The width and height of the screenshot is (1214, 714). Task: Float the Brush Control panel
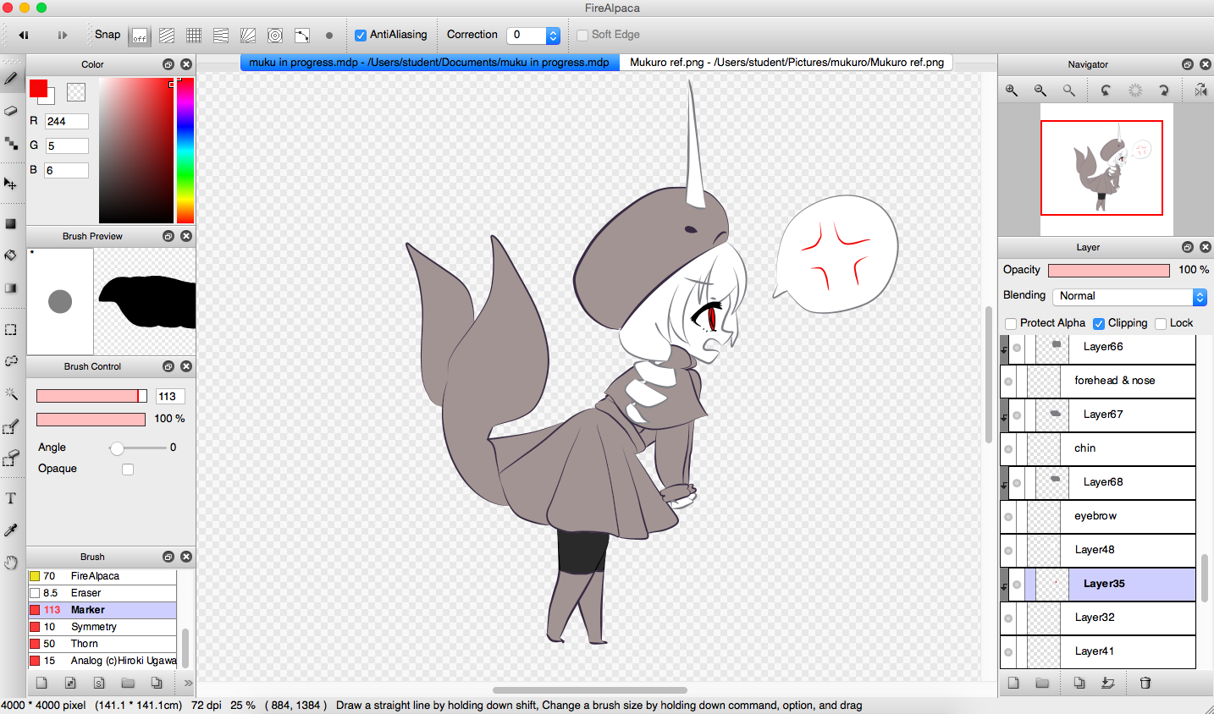(168, 366)
